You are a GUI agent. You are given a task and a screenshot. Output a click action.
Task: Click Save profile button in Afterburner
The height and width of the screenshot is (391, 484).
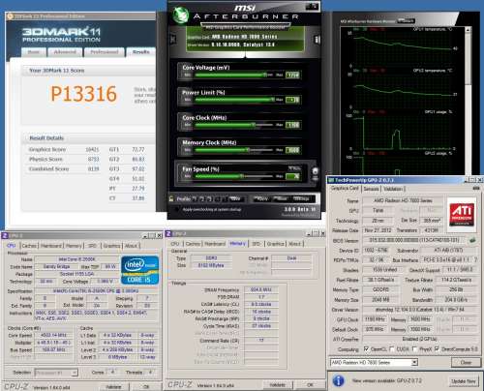coord(235,199)
